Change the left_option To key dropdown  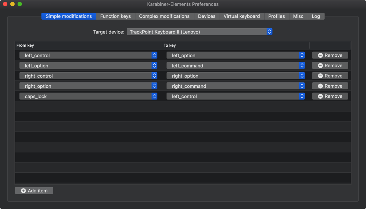pyautogui.click(x=235, y=55)
